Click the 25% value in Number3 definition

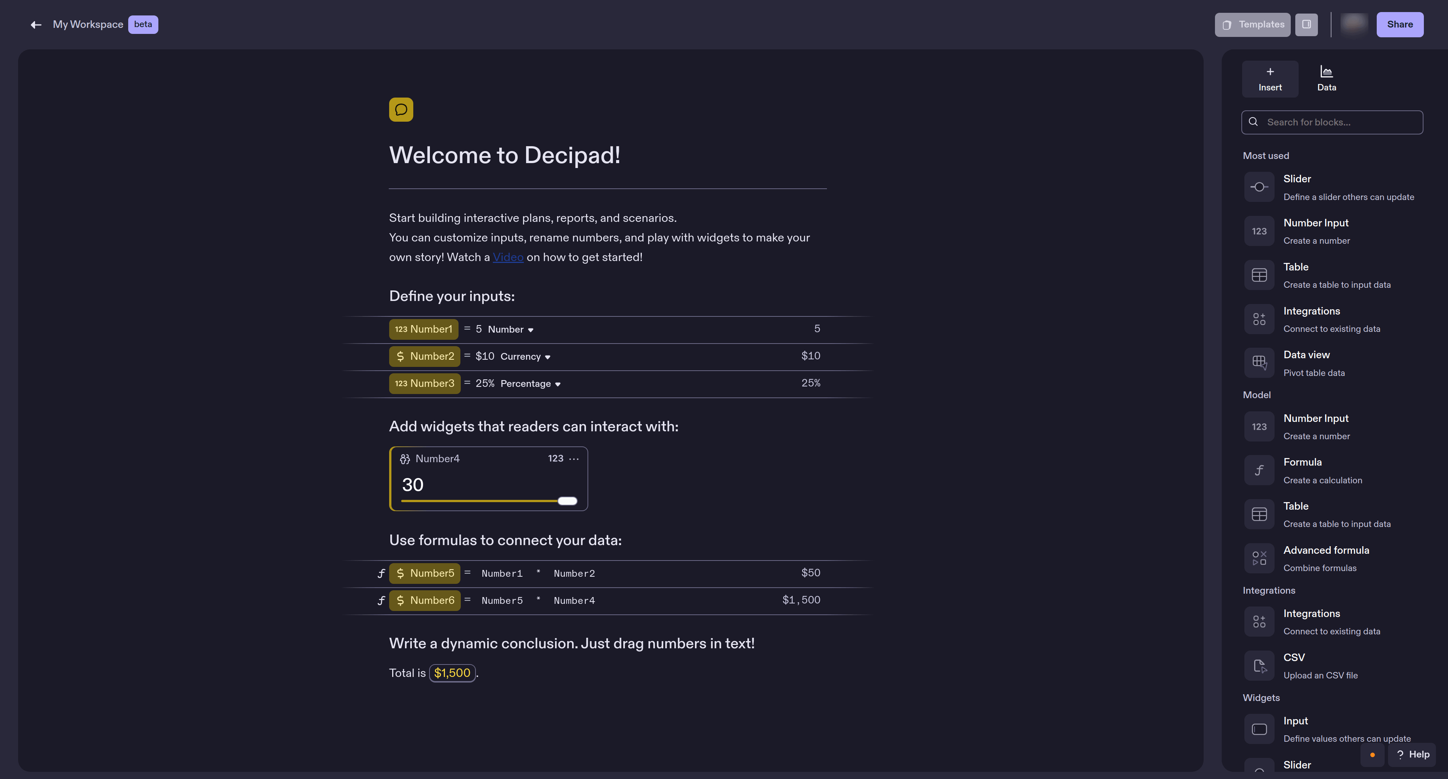(485, 383)
